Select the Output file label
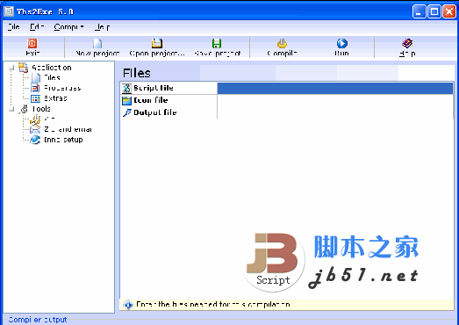 155,112
